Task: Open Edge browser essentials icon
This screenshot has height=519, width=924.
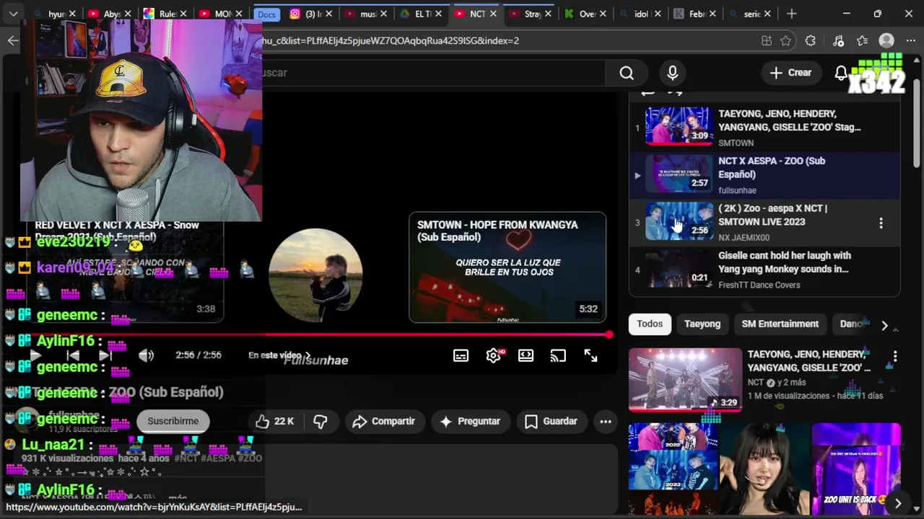Action: pos(838,41)
